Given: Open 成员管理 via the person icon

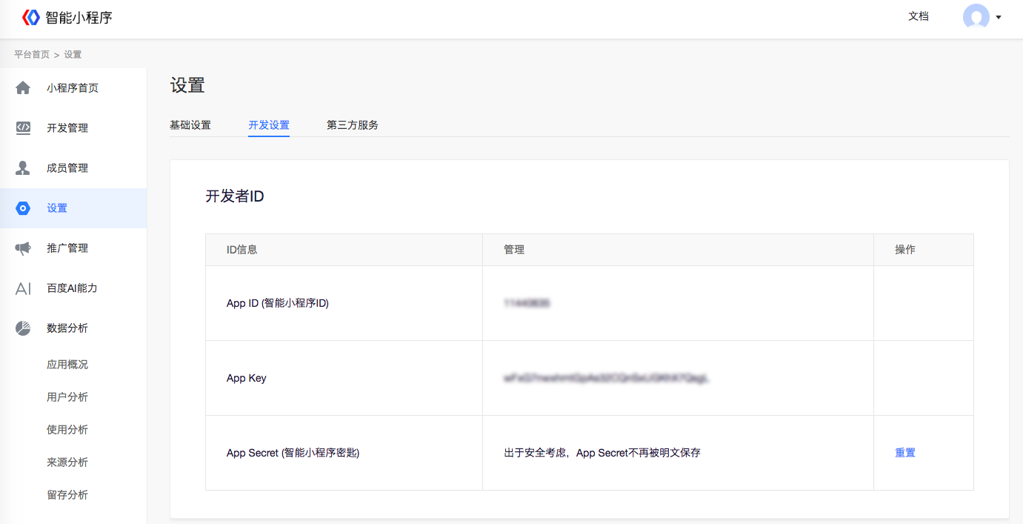Looking at the screenshot, I should click(23, 168).
